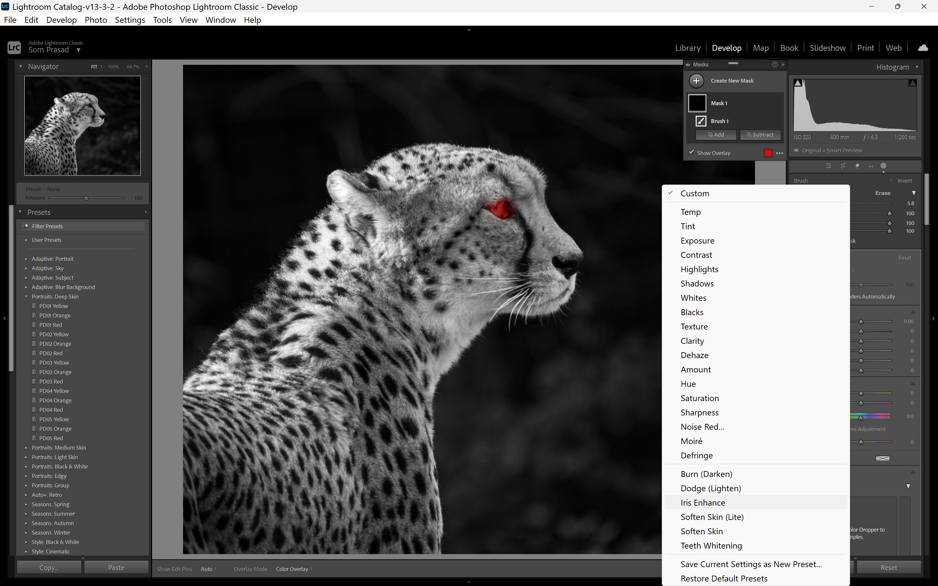Viewport: 938px width, 586px height.
Task: Collapse the Navigator panel triangle
Action: click(21, 66)
